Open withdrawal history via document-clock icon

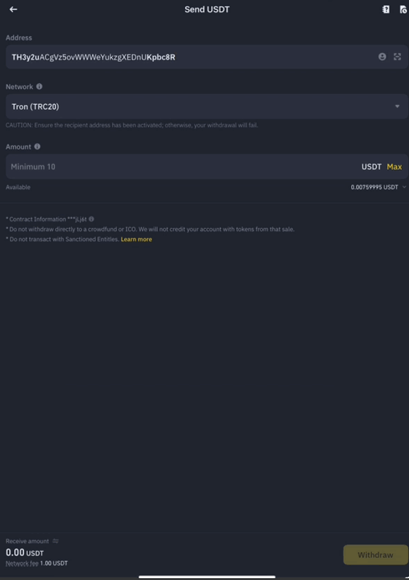click(402, 9)
